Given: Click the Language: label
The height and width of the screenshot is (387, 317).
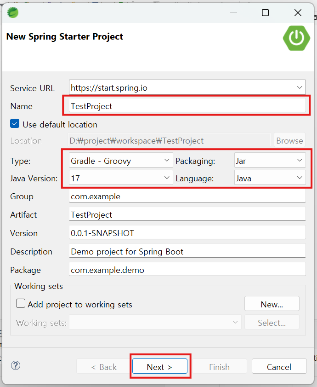Looking at the screenshot, I should 194,179.
